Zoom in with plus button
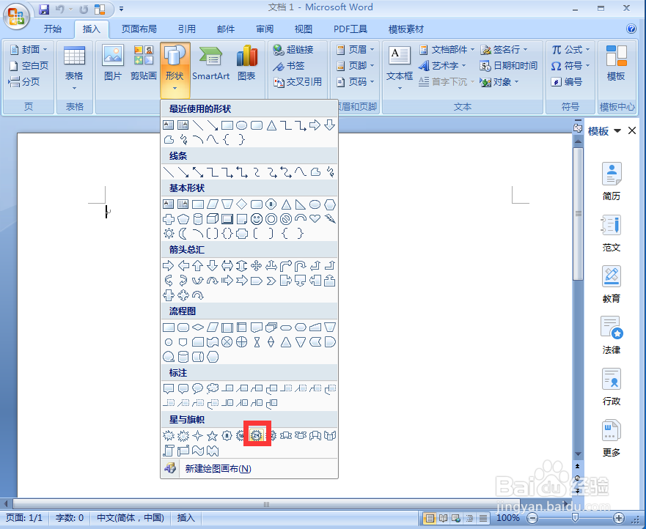 click(618, 518)
